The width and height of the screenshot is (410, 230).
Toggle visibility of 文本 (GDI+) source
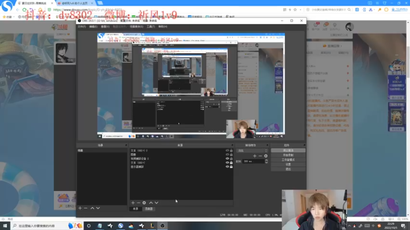pyautogui.click(x=227, y=163)
